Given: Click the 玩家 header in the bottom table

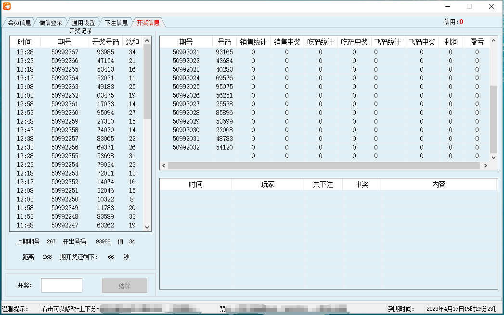Looking at the screenshot, I should pos(268,184).
